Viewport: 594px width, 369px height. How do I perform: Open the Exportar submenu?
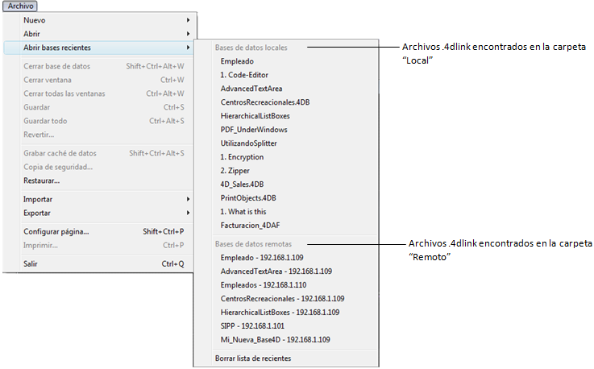39,213
